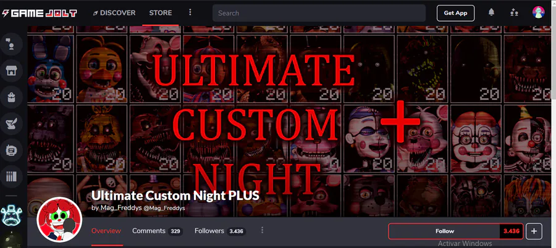Expand more options next to Followers tab
The image size is (556, 248).
[x=262, y=230]
